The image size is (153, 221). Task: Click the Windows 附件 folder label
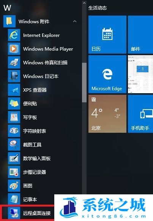34,21
